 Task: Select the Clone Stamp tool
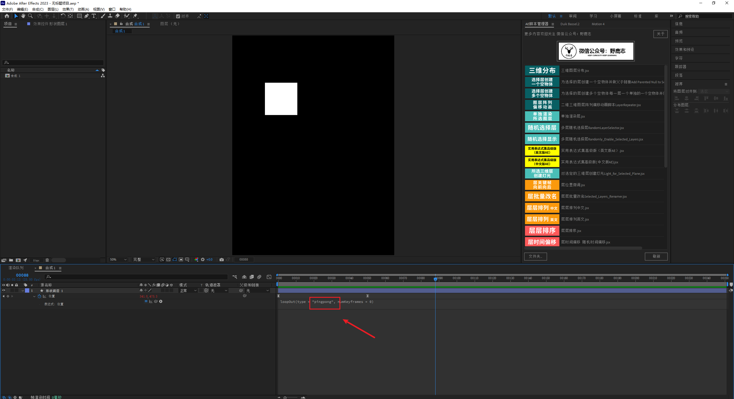pyautogui.click(x=110, y=16)
